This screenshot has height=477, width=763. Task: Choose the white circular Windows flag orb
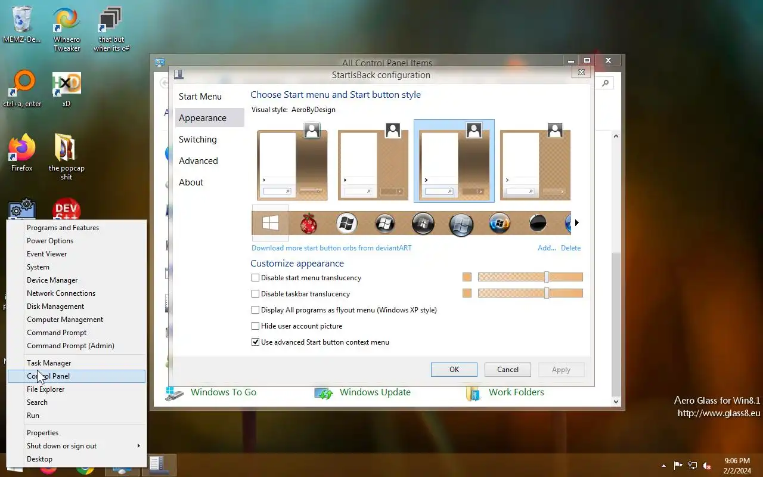click(346, 223)
